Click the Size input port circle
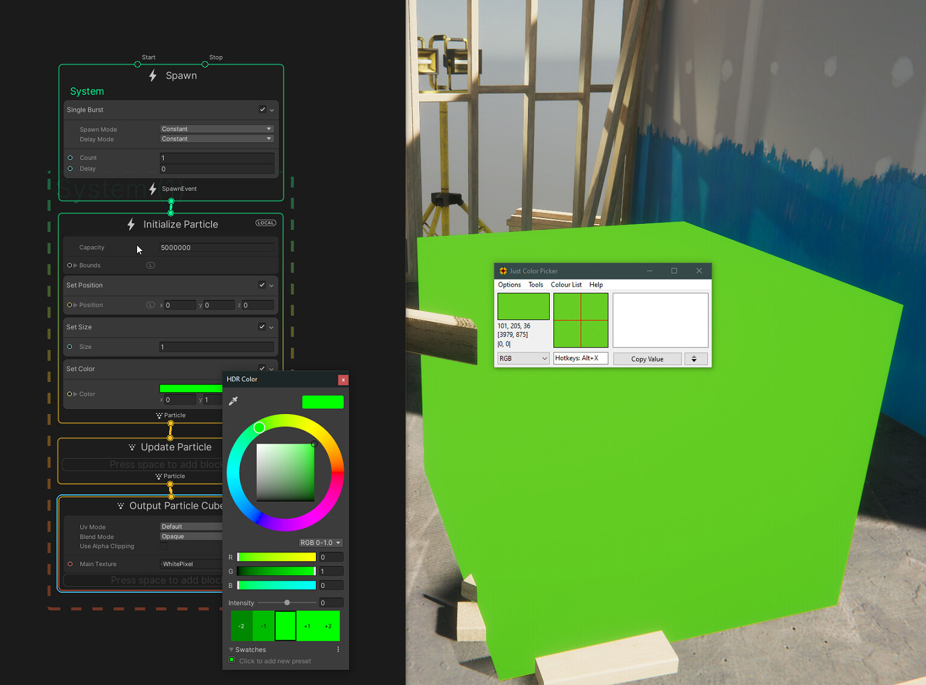The height and width of the screenshot is (685, 926). (70, 346)
